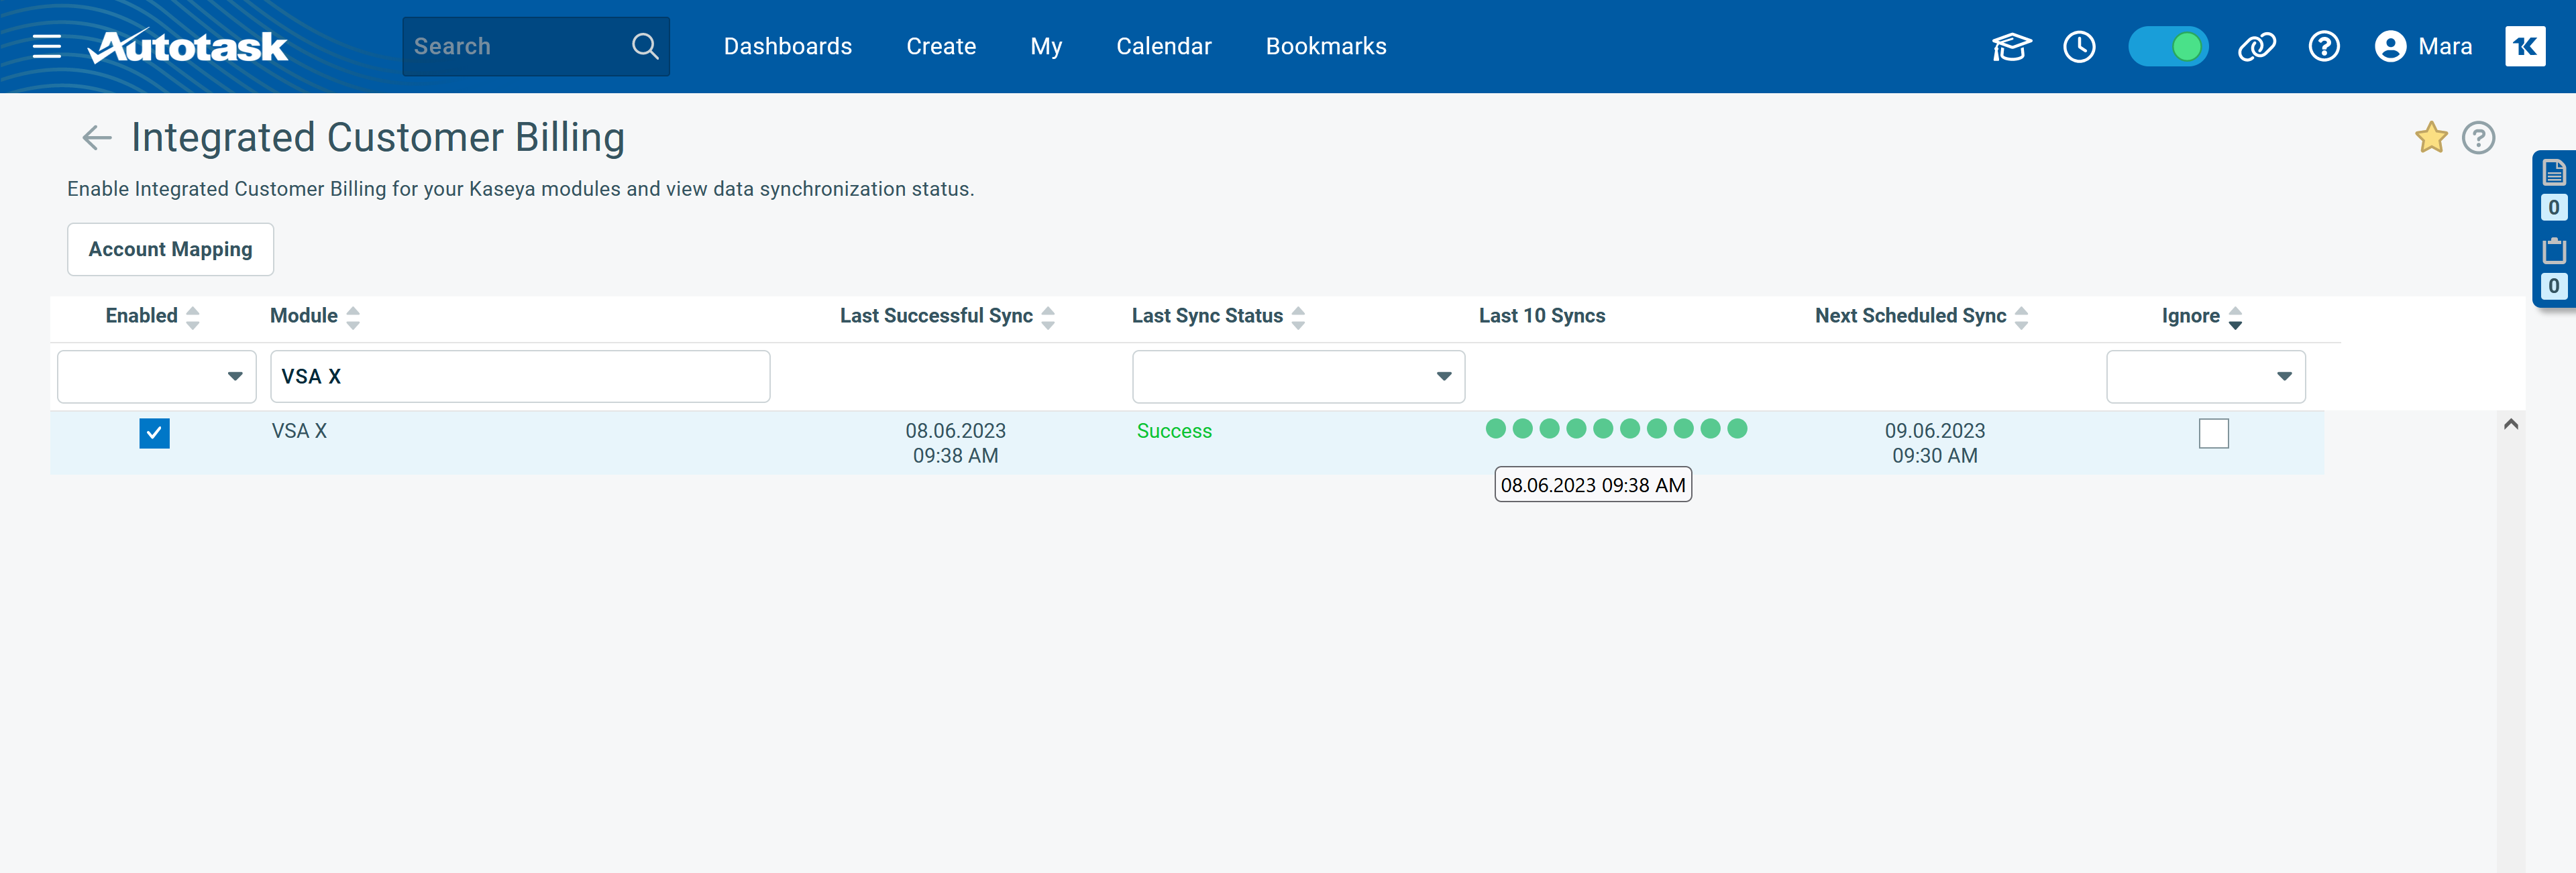The width and height of the screenshot is (2576, 873).
Task: Check the Ignore checkbox for VSA X
Action: [x=2213, y=433]
